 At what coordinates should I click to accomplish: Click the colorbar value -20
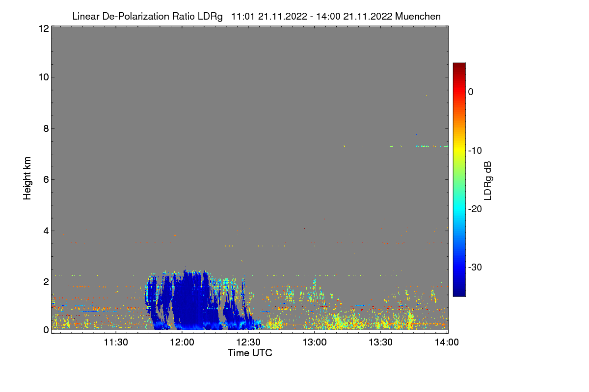click(475, 209)
